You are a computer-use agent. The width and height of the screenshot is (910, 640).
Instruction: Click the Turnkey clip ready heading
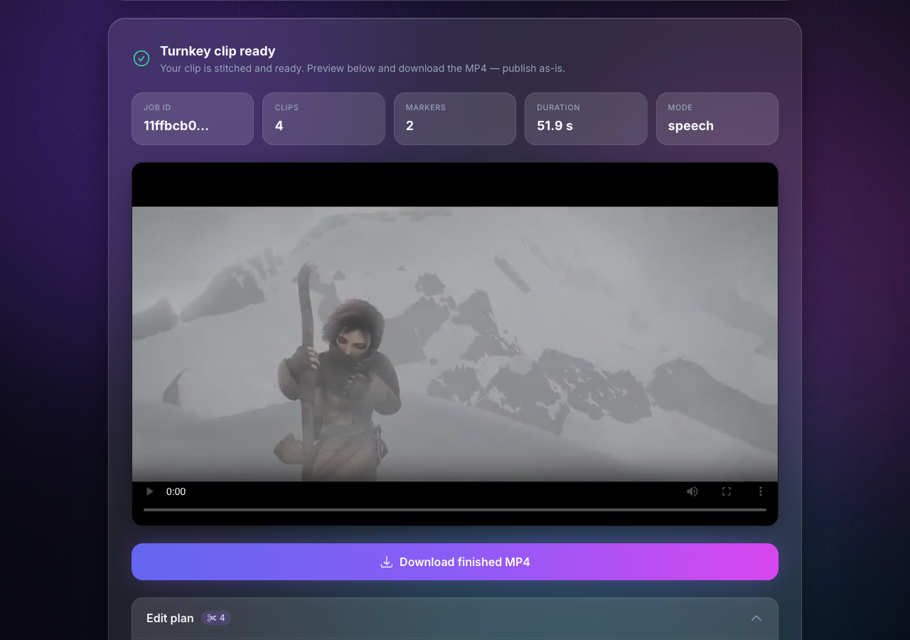pos(218,51)
